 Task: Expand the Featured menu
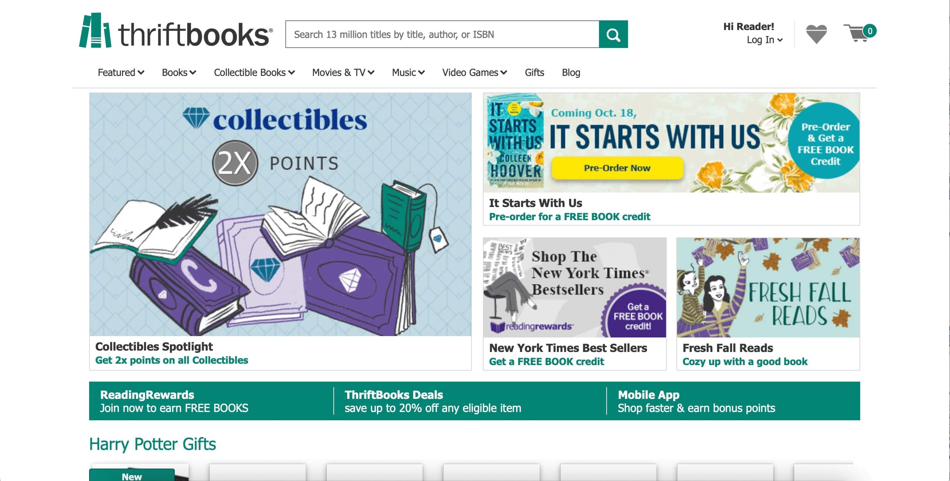coord(121,72)
